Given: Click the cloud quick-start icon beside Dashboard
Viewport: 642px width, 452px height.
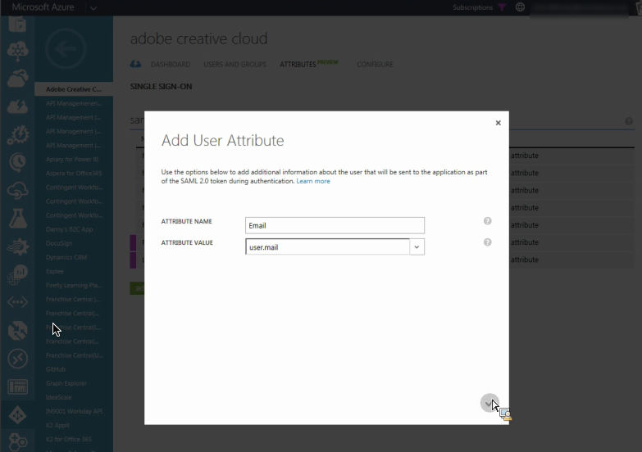Looking at the screenshot, I should [x=135, y=64].
